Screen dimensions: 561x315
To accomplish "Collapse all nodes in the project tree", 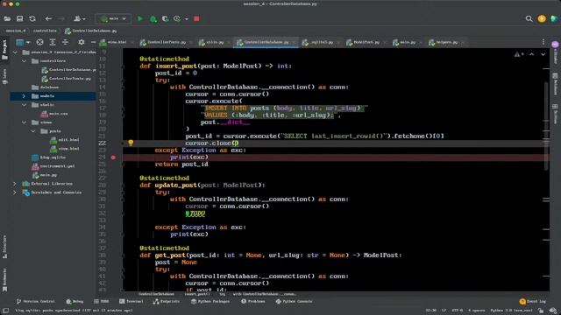I will click(65, 42).
